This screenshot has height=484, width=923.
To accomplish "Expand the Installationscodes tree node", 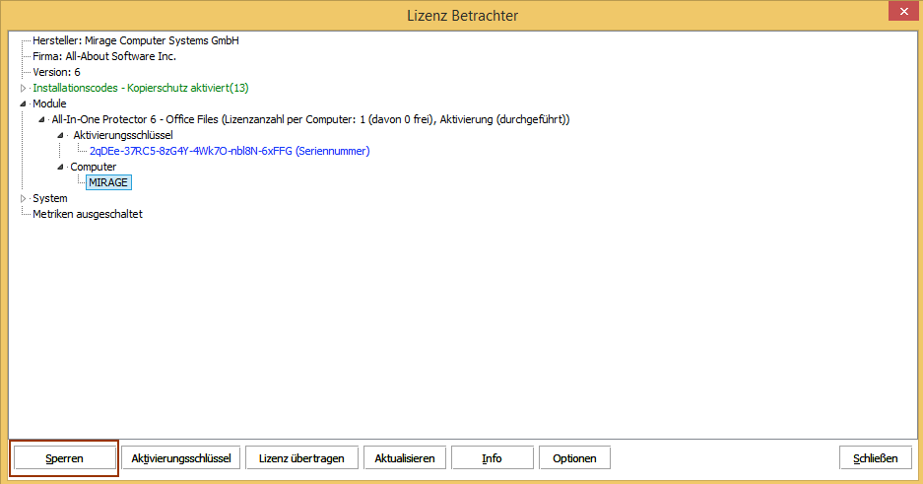I will pos(23,89).
